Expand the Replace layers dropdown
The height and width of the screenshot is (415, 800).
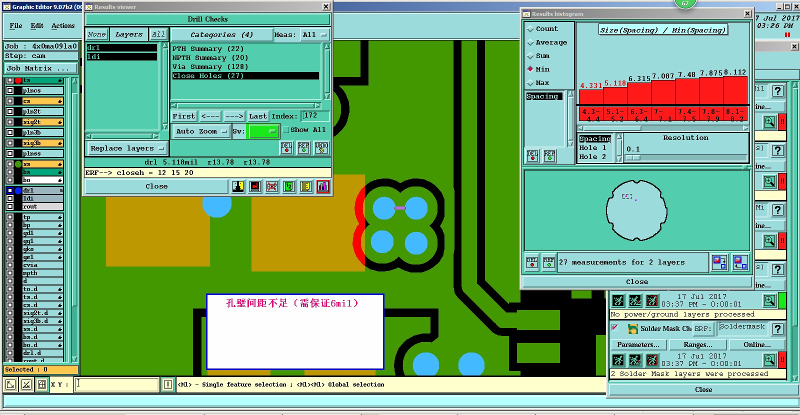tap(127, 148)
